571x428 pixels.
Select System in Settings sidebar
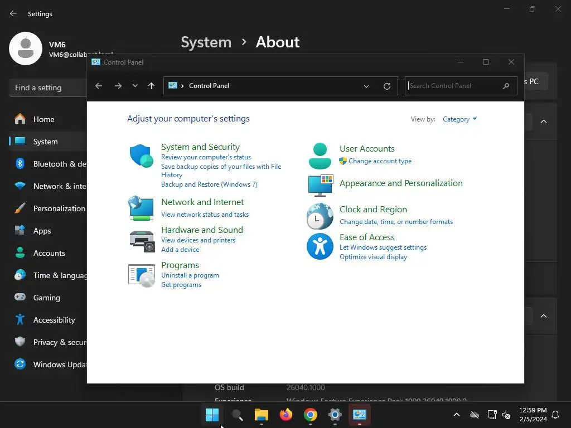(x=48, y=142)
